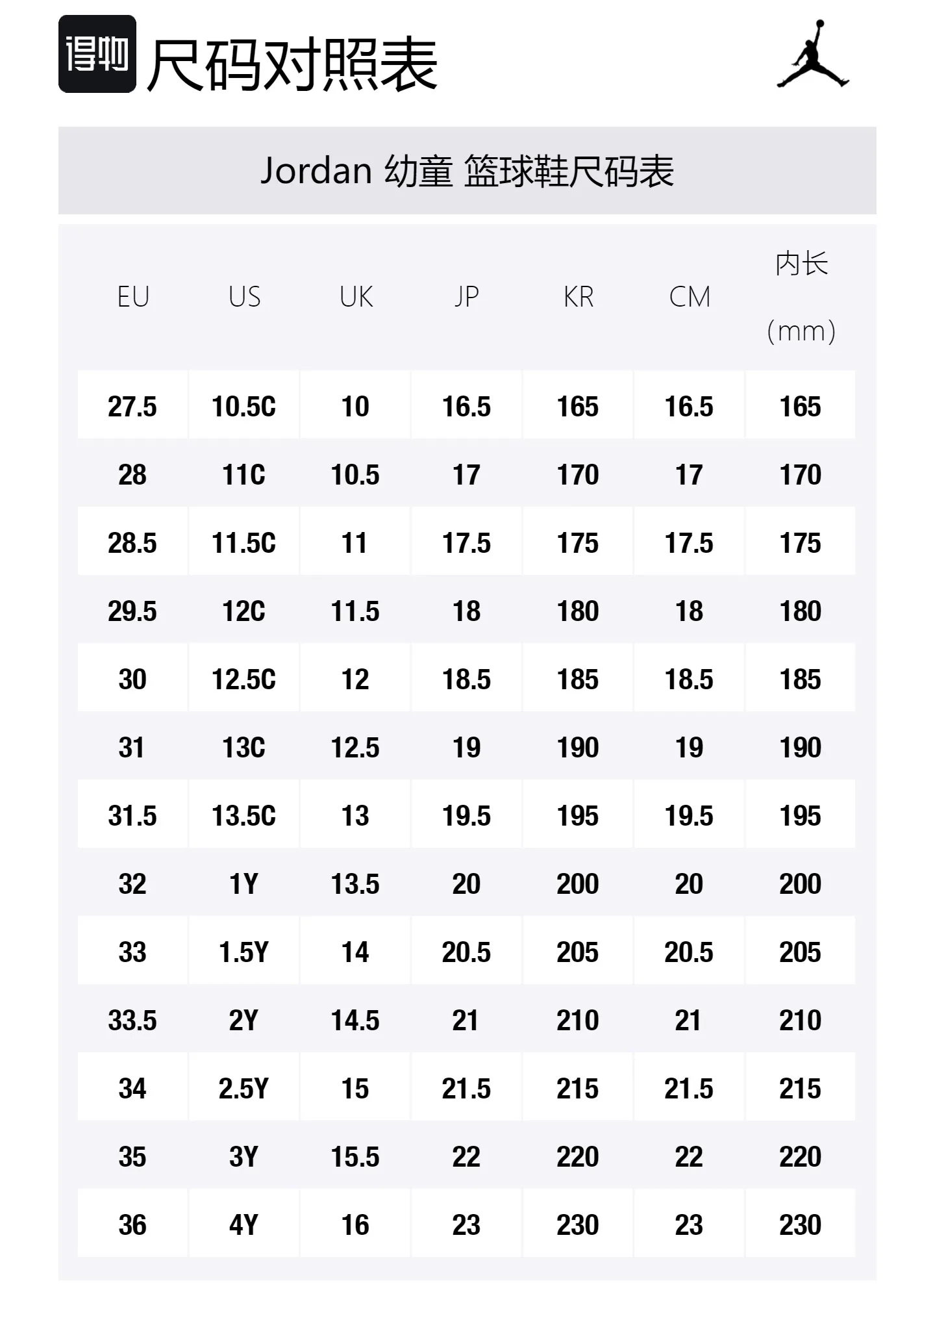Select the EU 33.5 size cell
Image resolution: width=935 pixels, height=1331 pixels.
tap(132, 1019)
